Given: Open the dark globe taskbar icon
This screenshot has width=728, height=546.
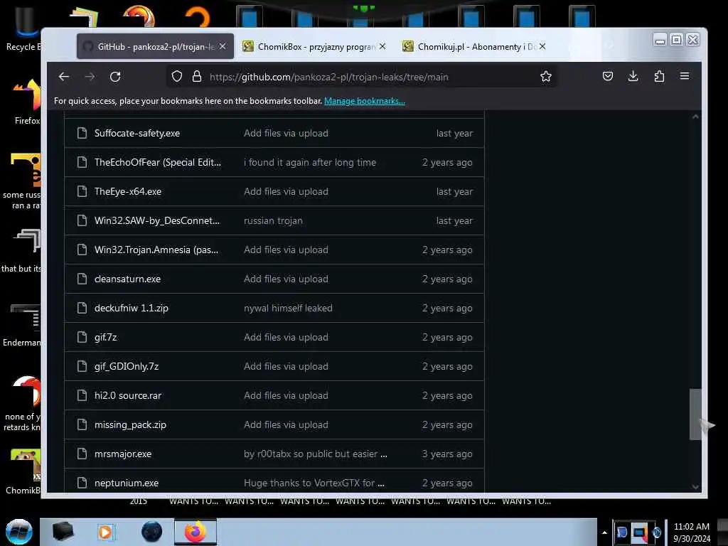Looking at the screenshot, I should coord(151,532).
